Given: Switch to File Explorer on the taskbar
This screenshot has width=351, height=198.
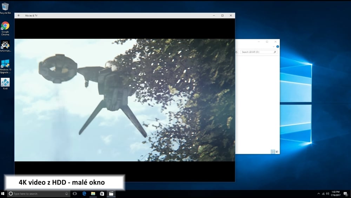Looking at the screenshot, I should (93, 193).
